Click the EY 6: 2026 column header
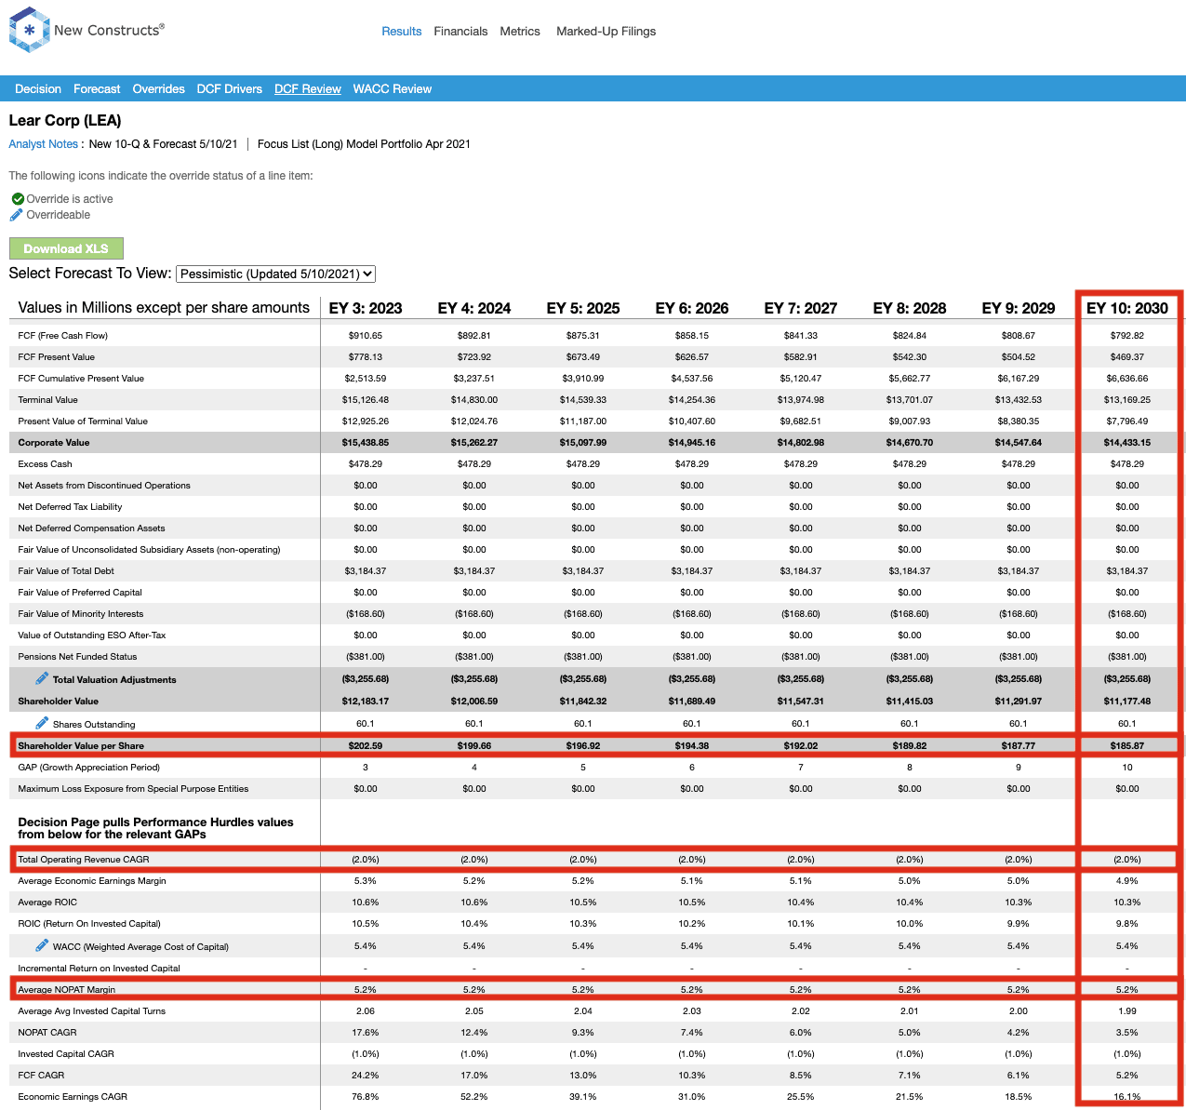 [x=692, y=308]
